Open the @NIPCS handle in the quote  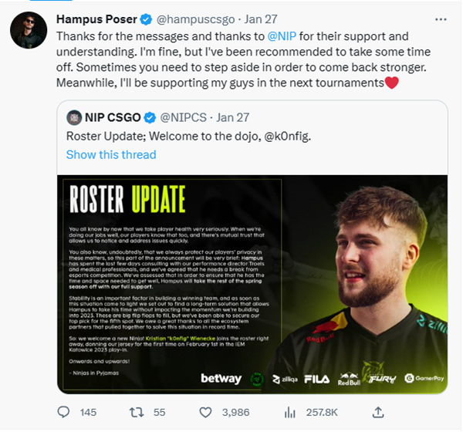pos(185,118)
